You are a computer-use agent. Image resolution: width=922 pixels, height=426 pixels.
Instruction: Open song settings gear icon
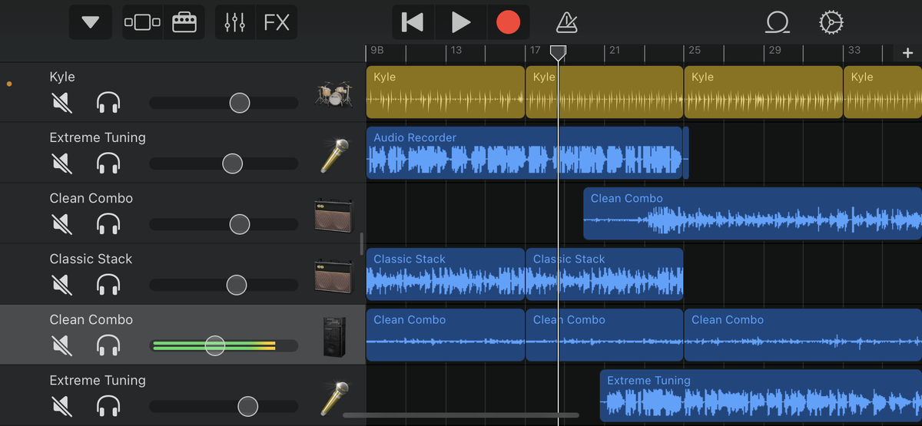tap(831, 23)
